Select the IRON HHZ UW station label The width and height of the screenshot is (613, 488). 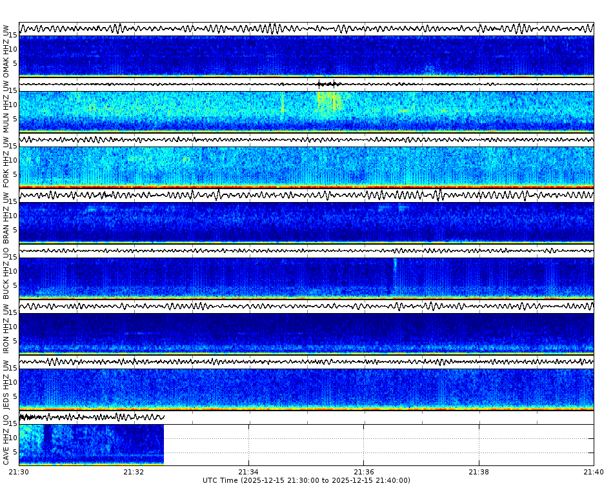click(x=6, y=329)
